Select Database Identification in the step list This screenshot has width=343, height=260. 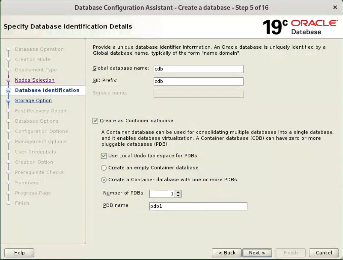coord(47,90)
